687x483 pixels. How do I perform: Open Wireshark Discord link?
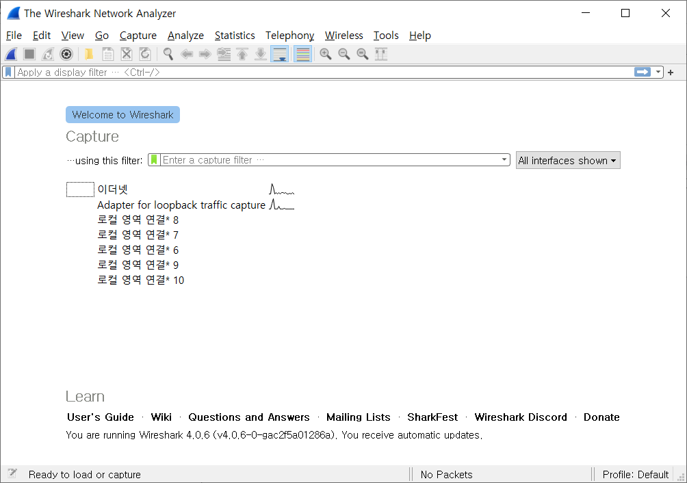pyautogui.click(x=521, y=417)
